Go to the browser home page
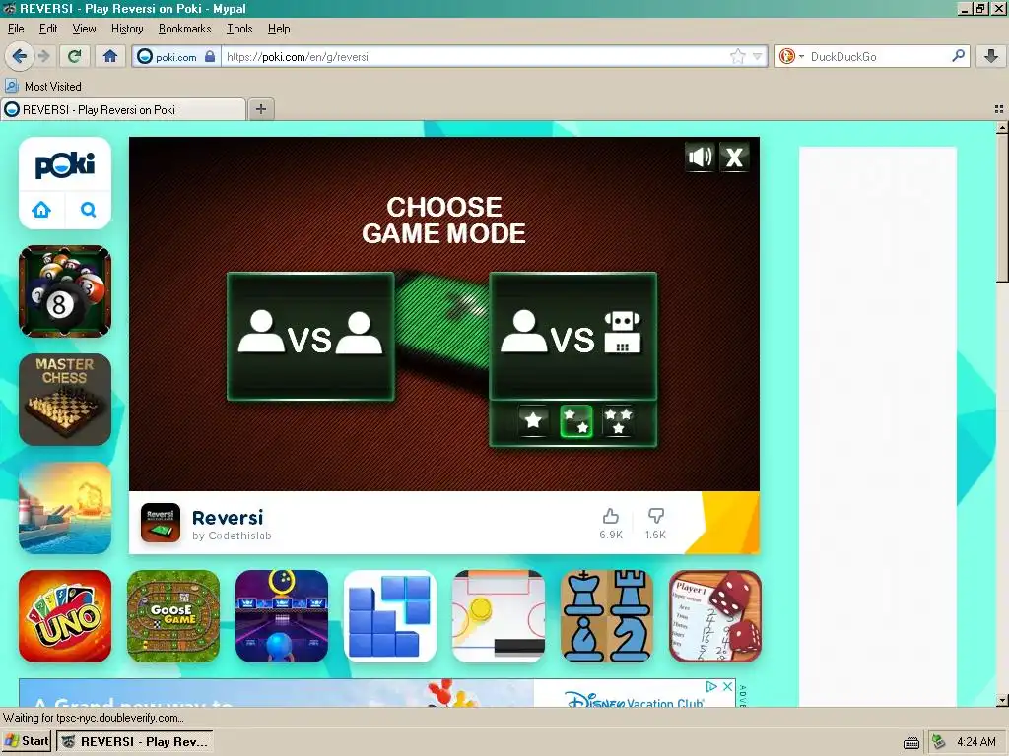 pos(110,56)
